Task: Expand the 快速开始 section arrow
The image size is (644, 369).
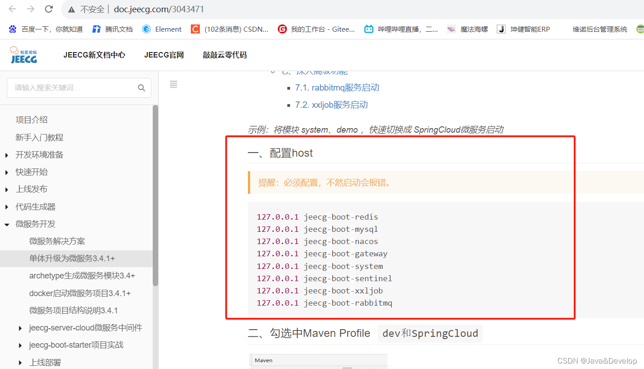Action: (6, 173)
